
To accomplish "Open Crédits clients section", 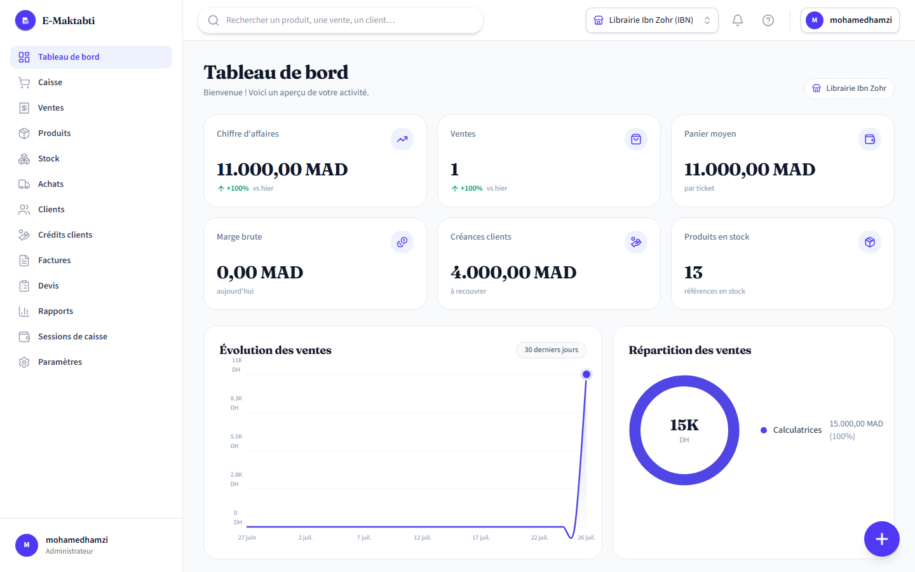I will (x=91, y=235).
